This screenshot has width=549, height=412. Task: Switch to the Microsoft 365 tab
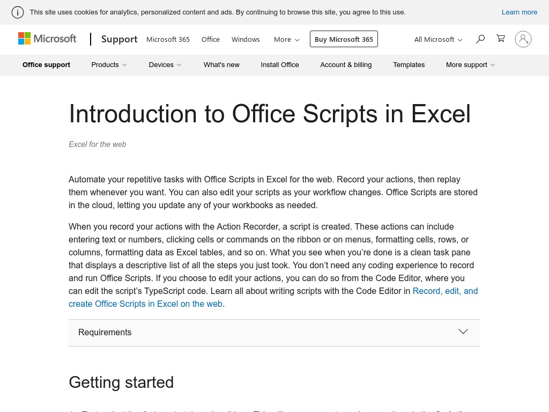[x=168, y=39]
